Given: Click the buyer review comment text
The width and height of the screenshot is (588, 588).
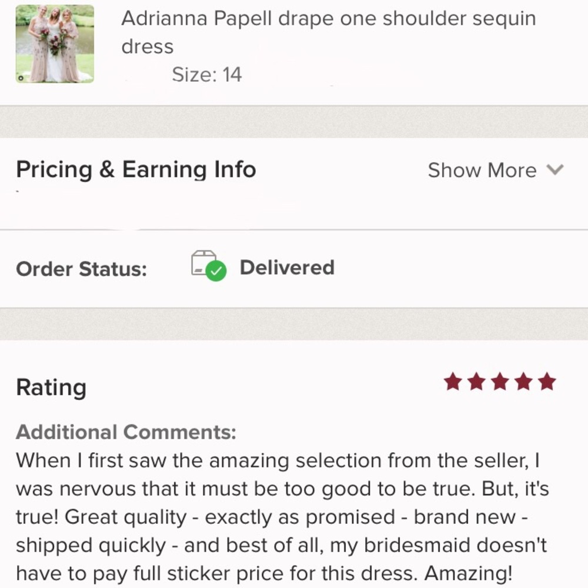Looking at the screenshot, I should pyautogui.click(x=282, y=517).
